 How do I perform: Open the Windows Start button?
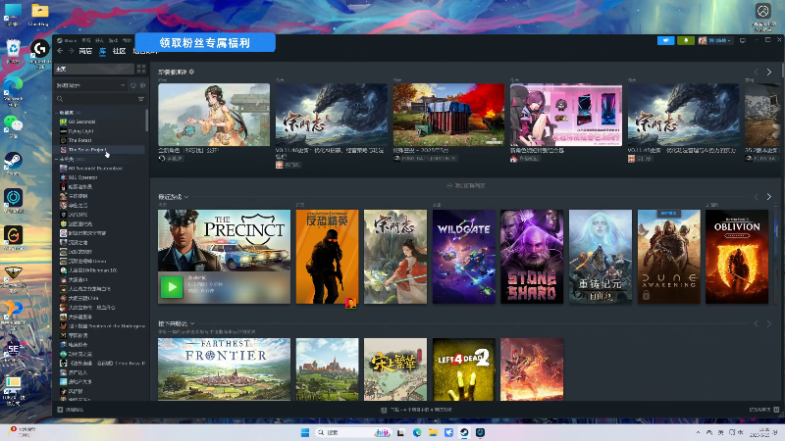305,432
